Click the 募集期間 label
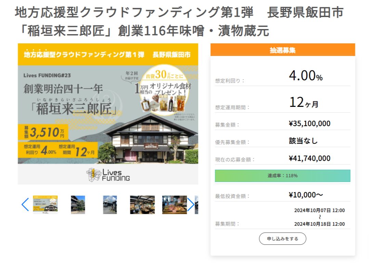 point(227,224)
